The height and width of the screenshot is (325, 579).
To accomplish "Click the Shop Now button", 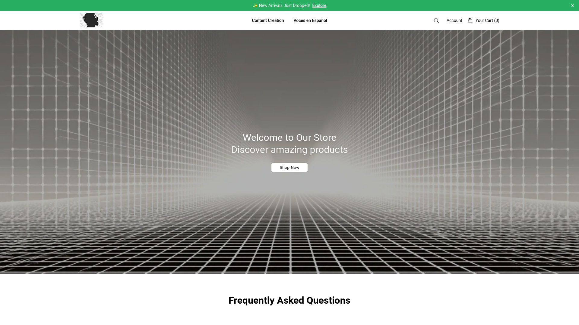I will tap(289, 168).
